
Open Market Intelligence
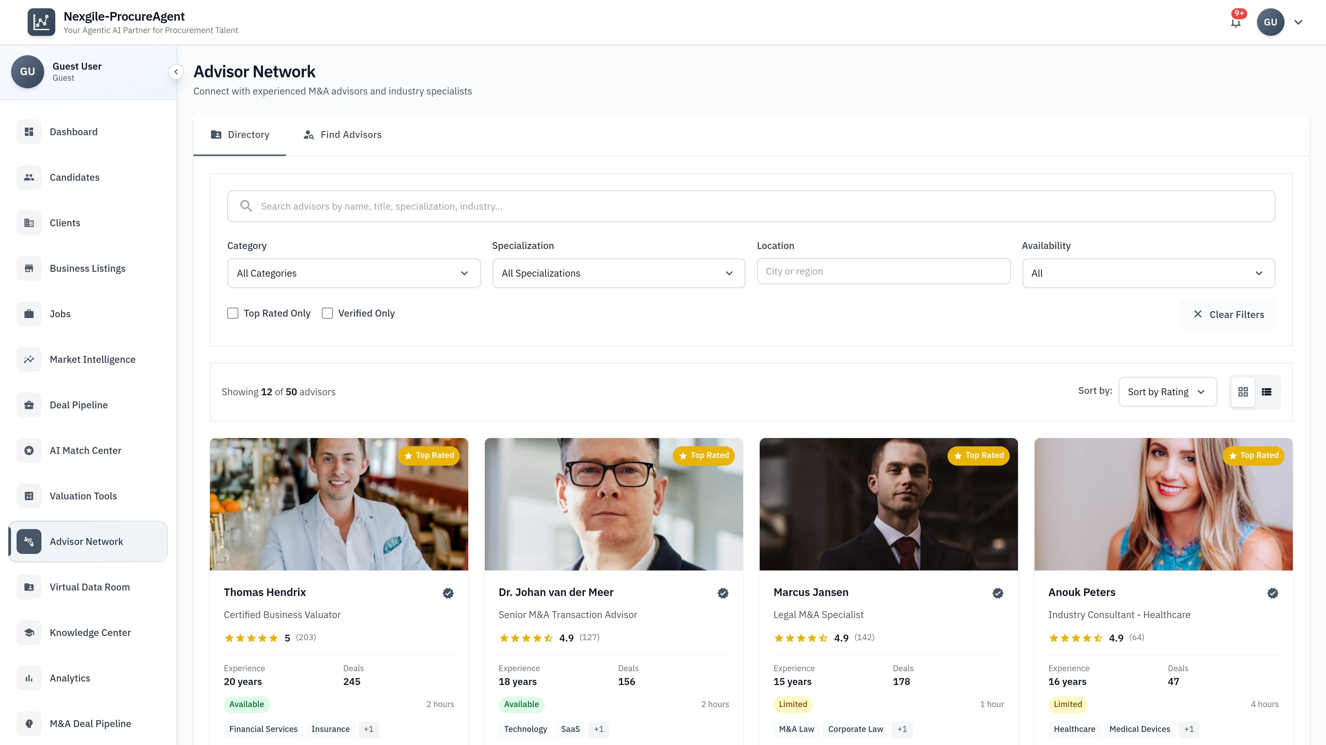(93, 359)
